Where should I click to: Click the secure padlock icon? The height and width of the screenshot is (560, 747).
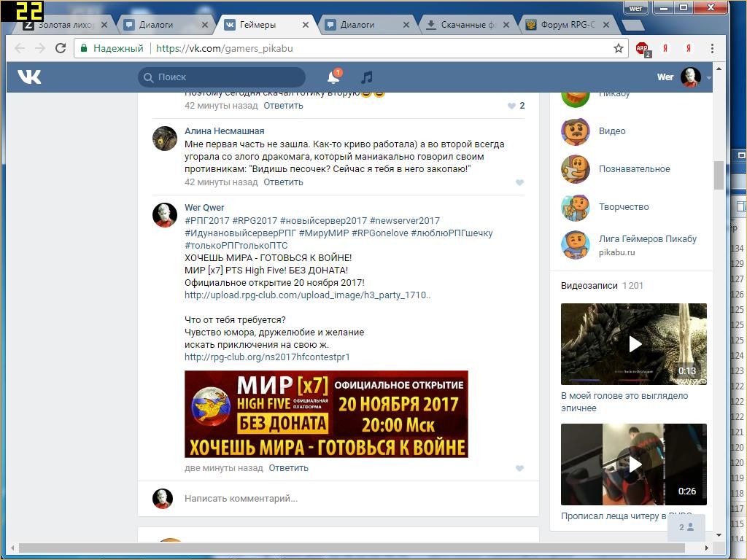click(84, 48)
